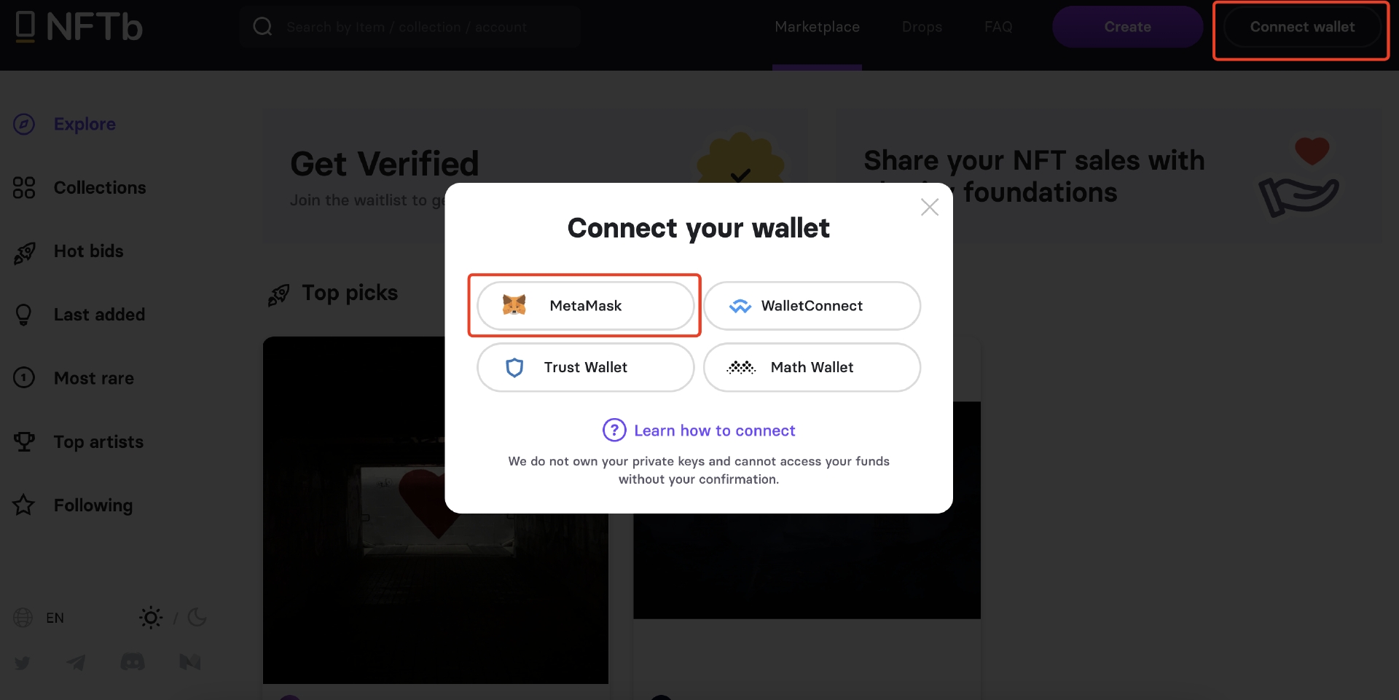Viewport: 1399px width, 700px height.
Task: Open the Discord social link icon
Action: 133,662
